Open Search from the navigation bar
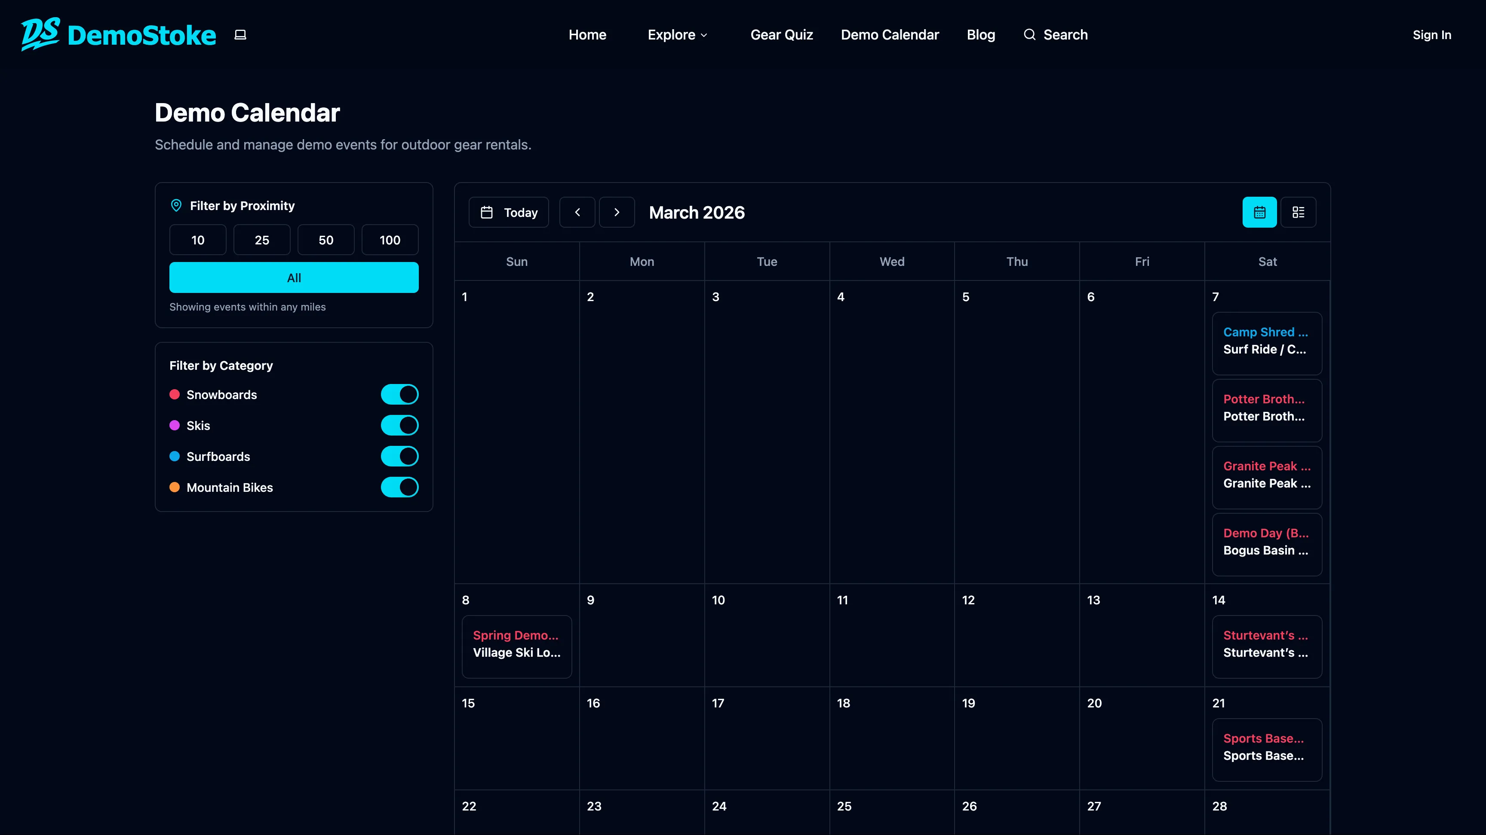The image size is (1486, 835). point(1056,34)
